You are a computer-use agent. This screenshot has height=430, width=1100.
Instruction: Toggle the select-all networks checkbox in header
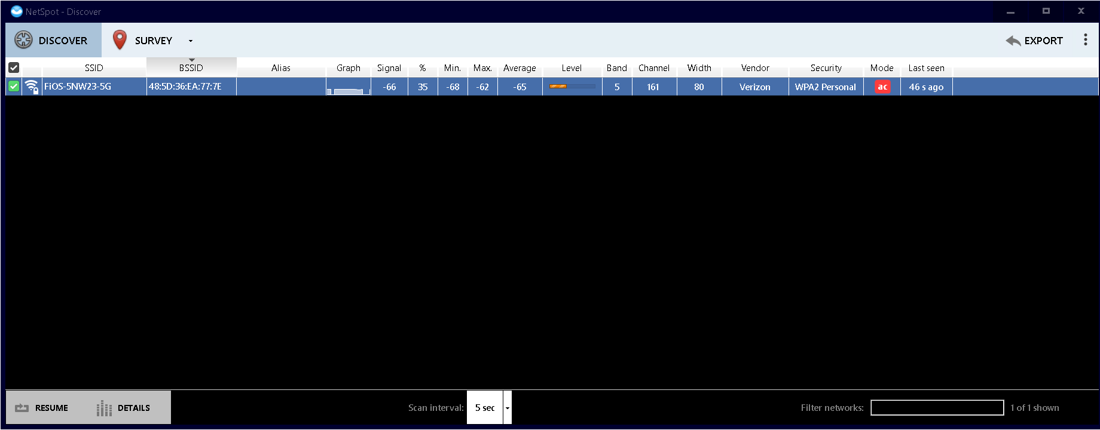14,67
